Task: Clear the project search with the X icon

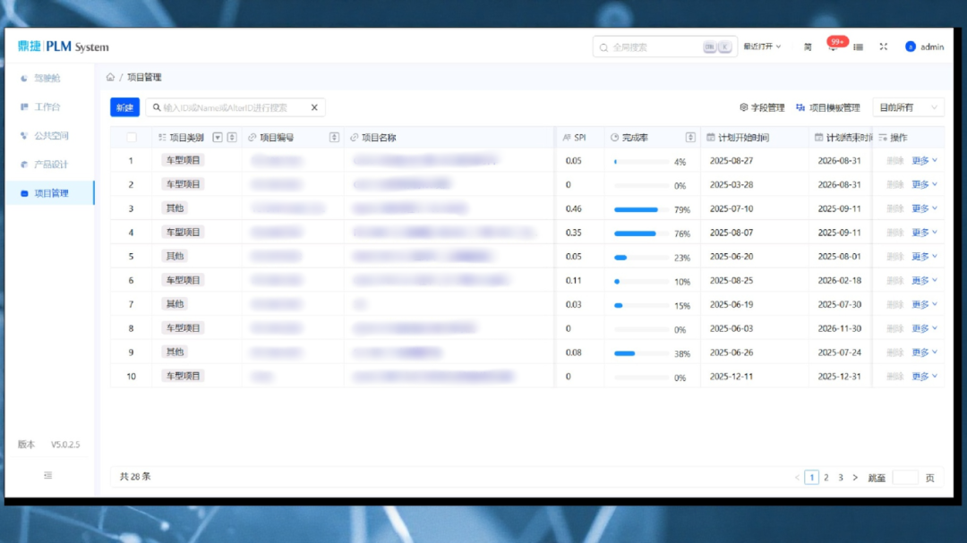Action: click(x=314, y=107)
